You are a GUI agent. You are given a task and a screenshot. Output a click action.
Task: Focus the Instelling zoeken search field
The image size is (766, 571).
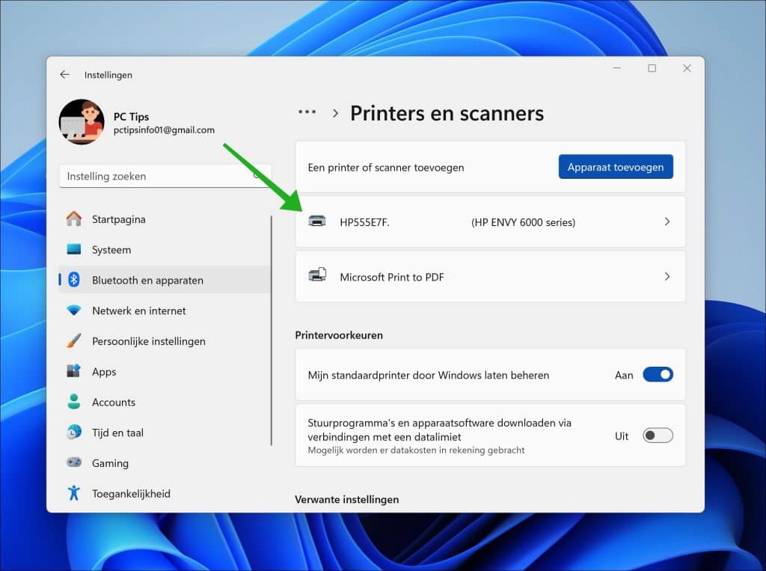(x=165, y=176)
